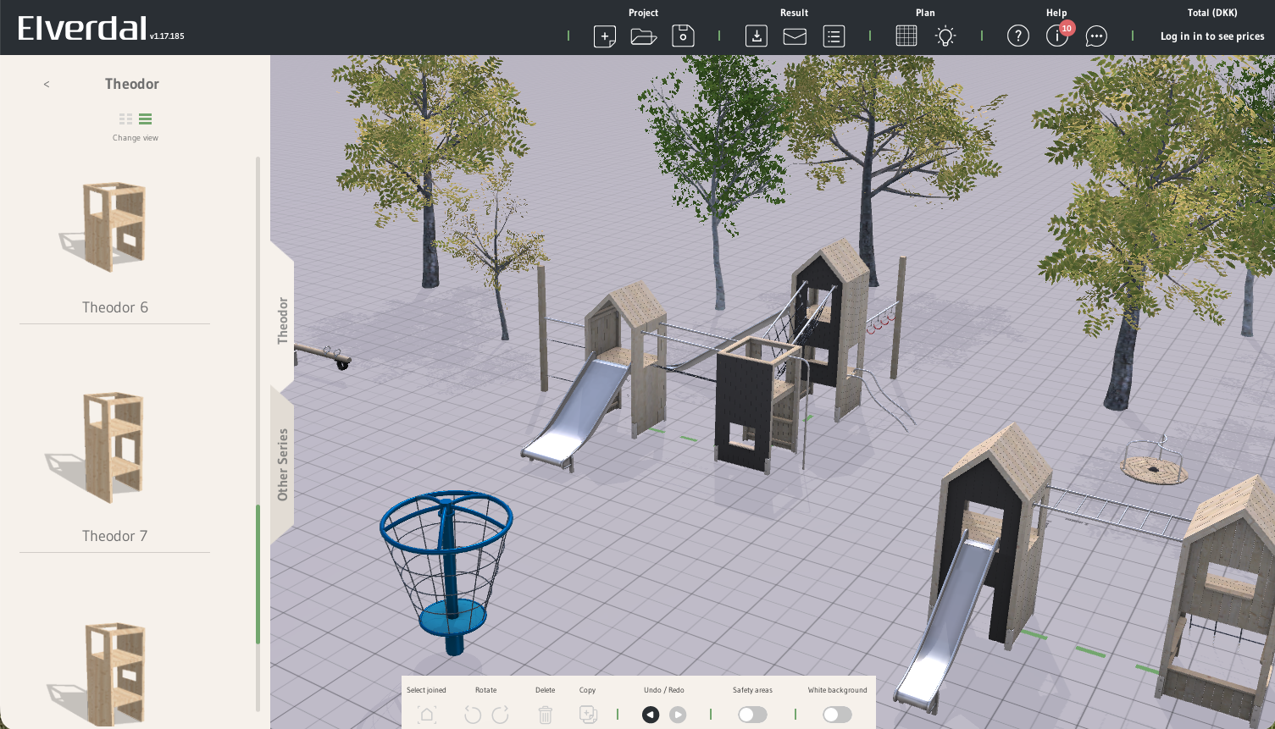The image size is (1275, 729).
Task: Download the result using the download icon
Action: 756,36
